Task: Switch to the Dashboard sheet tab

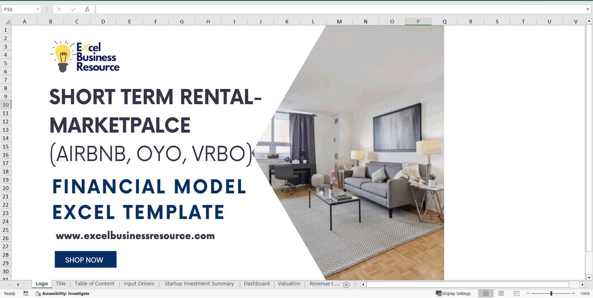Action: click(257, 284)
